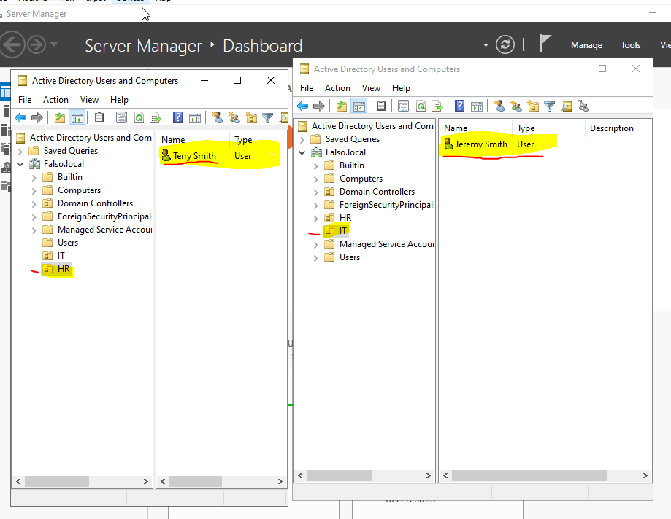Expand Domain Controllers in left ADUC tree
This screenshot has width=671, height=519.
34,204
